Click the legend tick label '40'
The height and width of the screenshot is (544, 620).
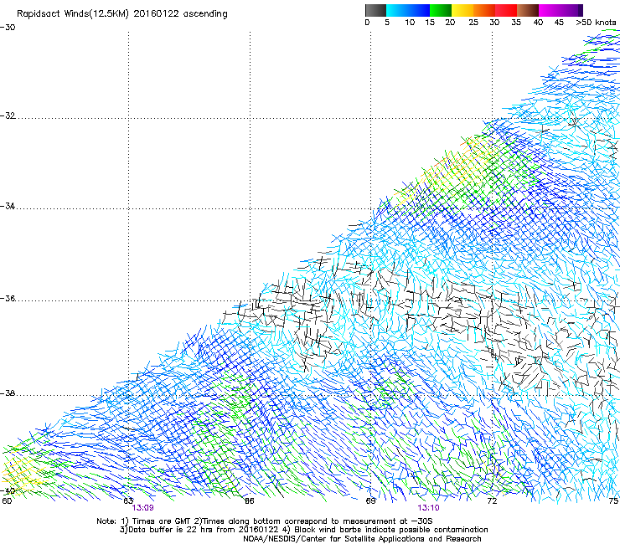click(538, 23)
